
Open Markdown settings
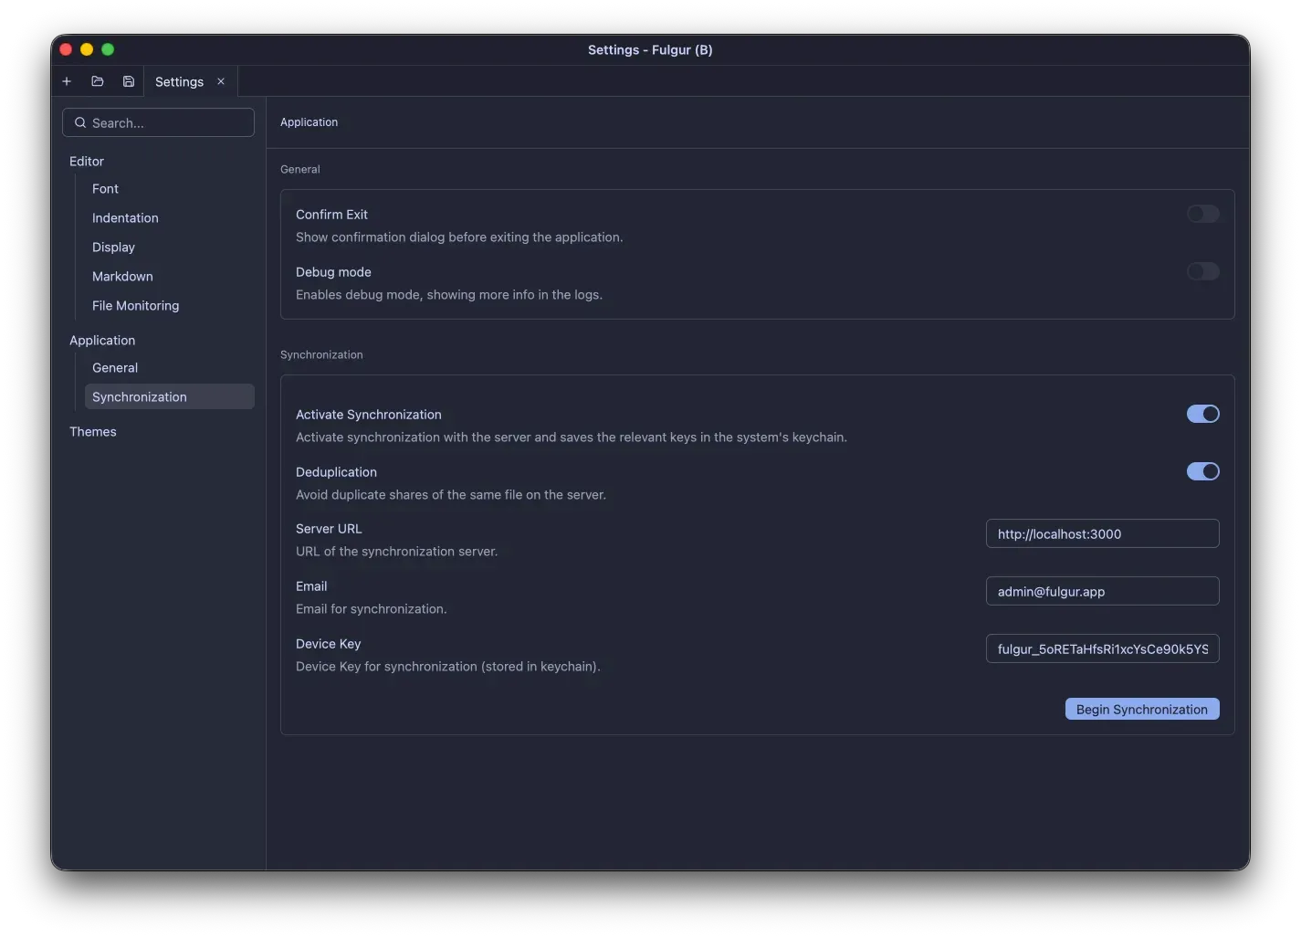coord(122,276)
